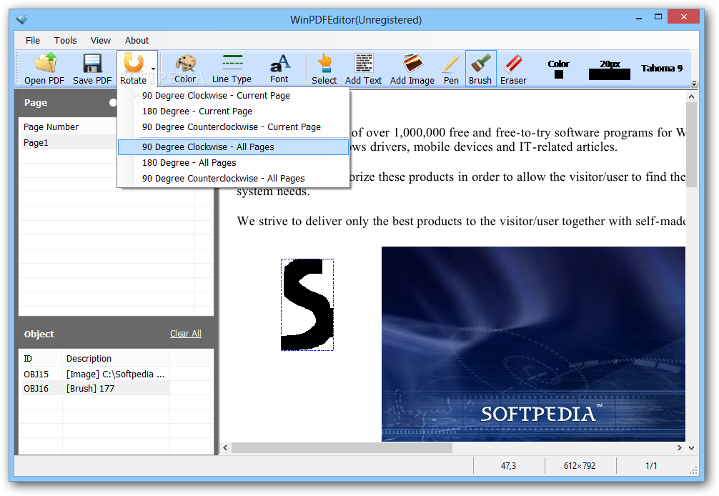The image size is (719, 496).
Task: Open the Tools menu
Action: coord(66,40)
